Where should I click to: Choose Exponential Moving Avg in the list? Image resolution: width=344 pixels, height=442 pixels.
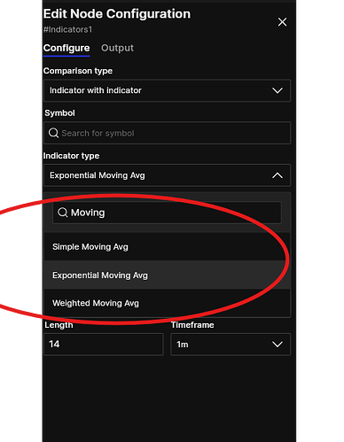168,275
